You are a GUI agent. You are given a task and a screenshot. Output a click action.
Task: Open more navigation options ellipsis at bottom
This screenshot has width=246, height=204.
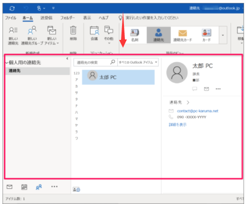54,186
